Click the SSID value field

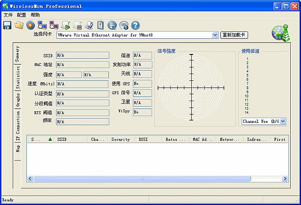[x=82, y=55]
